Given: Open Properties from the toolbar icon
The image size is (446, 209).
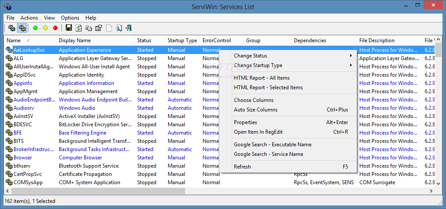Looking at the screenshot, I should click(99, 28).
